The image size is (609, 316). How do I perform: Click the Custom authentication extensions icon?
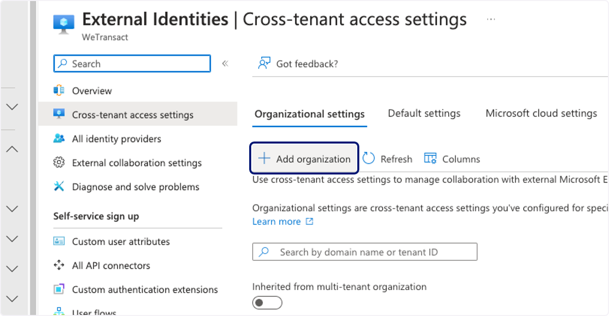point(59,290)
